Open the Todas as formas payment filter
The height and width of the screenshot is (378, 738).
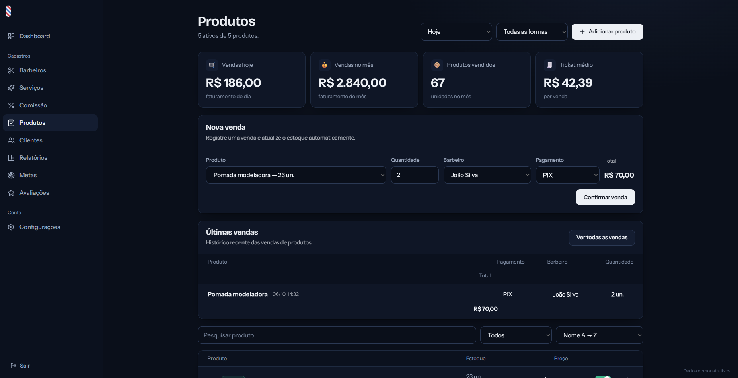coord(532,32)
